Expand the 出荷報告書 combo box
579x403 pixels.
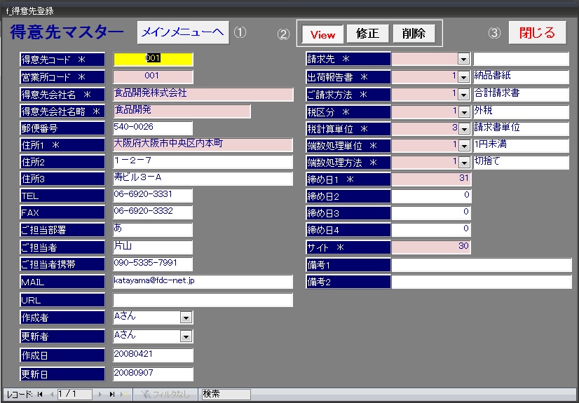[x=463, y=76]
